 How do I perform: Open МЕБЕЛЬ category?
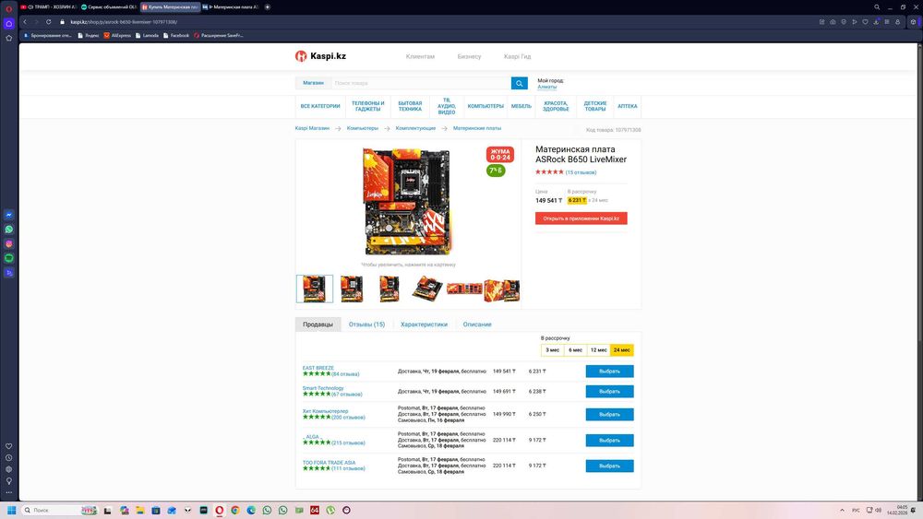521,106
